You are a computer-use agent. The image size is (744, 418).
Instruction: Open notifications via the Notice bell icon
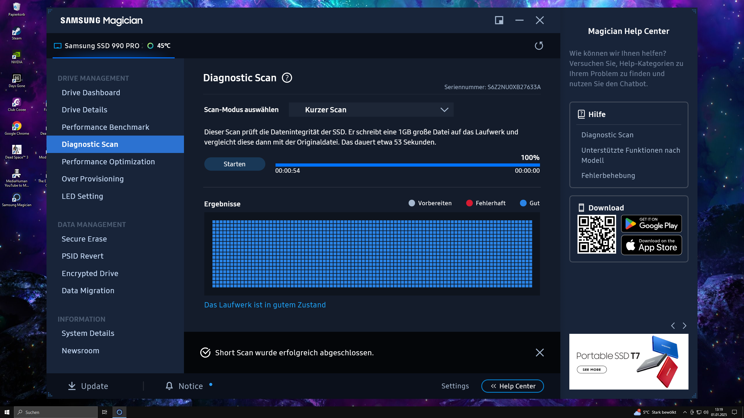tap(169, 386)
